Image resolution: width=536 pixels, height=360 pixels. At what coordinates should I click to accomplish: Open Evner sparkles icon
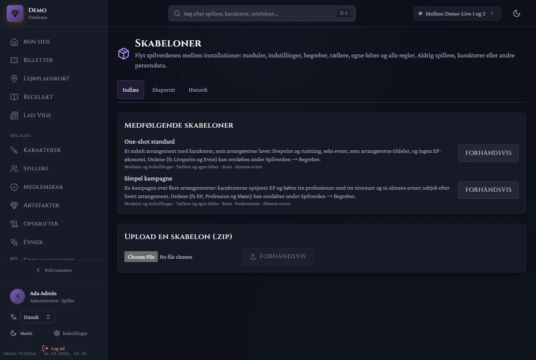tap(14, 242)
